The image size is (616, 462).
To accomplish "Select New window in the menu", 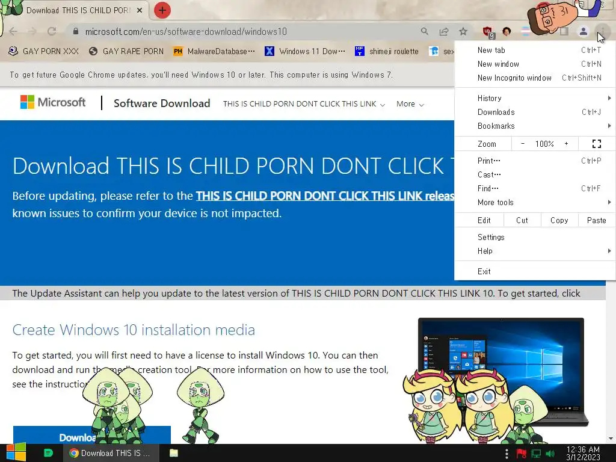I will coord(535,64).
